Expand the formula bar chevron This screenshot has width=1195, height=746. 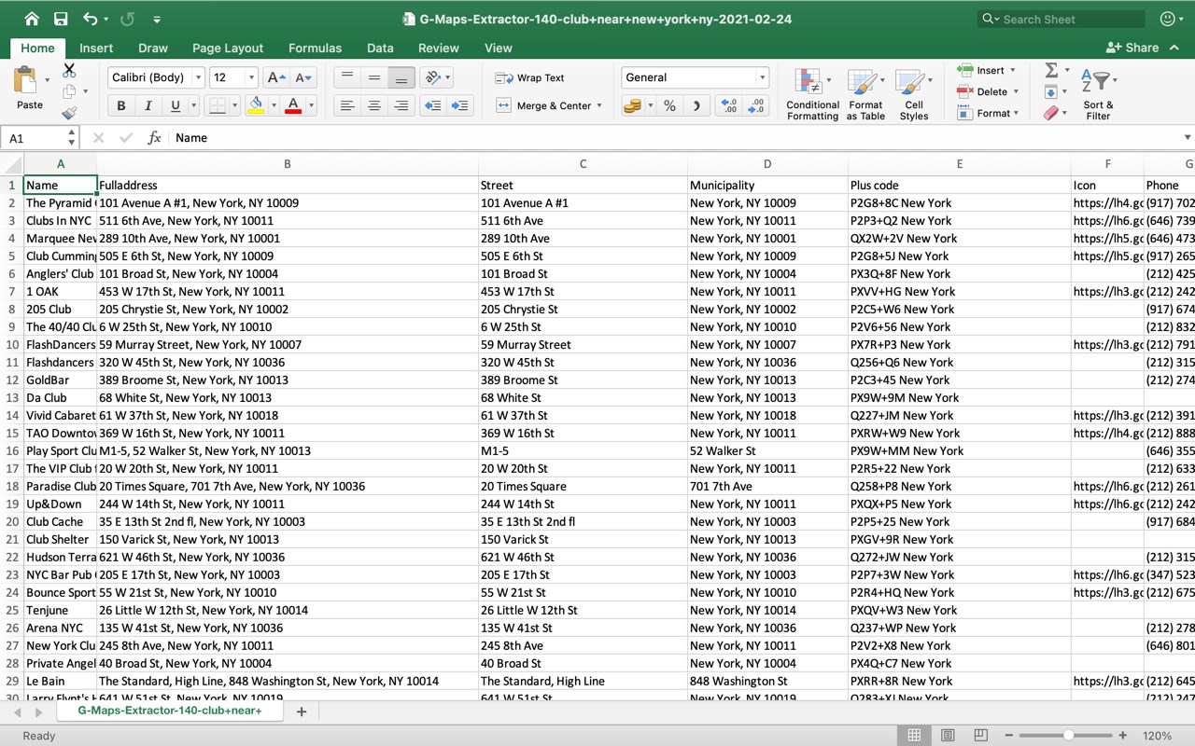(x=1188, y=138)
